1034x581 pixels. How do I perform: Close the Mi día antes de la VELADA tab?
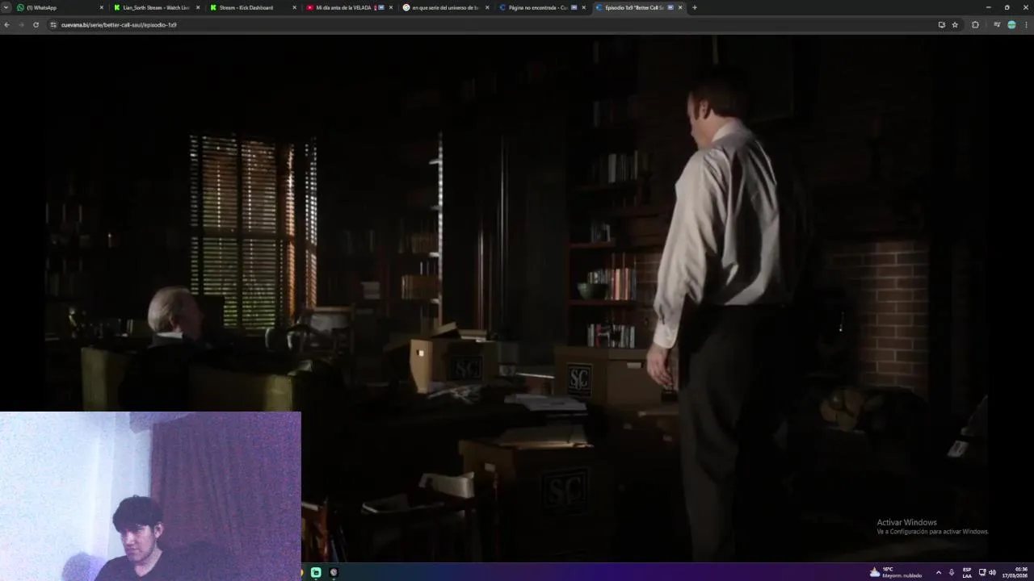pyautogui.click(x=391, y=7)
